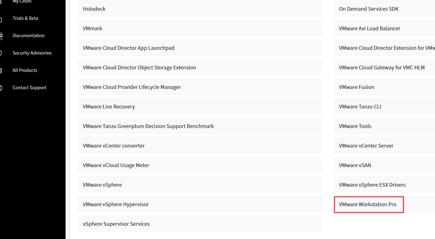Select the VMware vSAN product
This screenshot has width=435, height=239.
[x=355, y=165]
